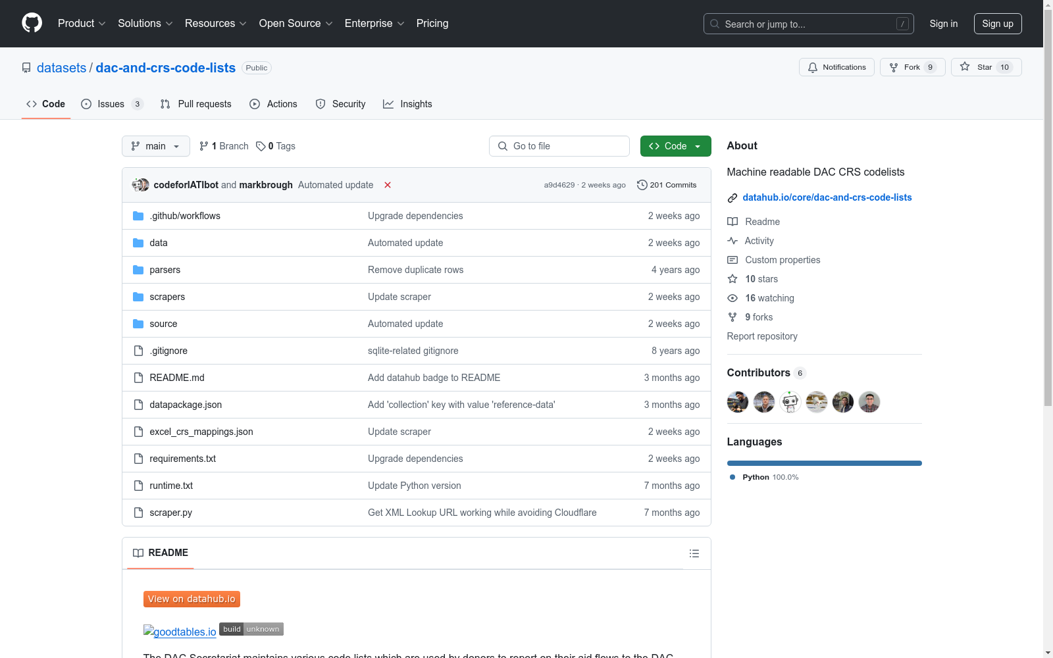Click the history clock icon by 201 Commits
The height and width of the screenshot is (658, 1053).
tap(642, 185)
